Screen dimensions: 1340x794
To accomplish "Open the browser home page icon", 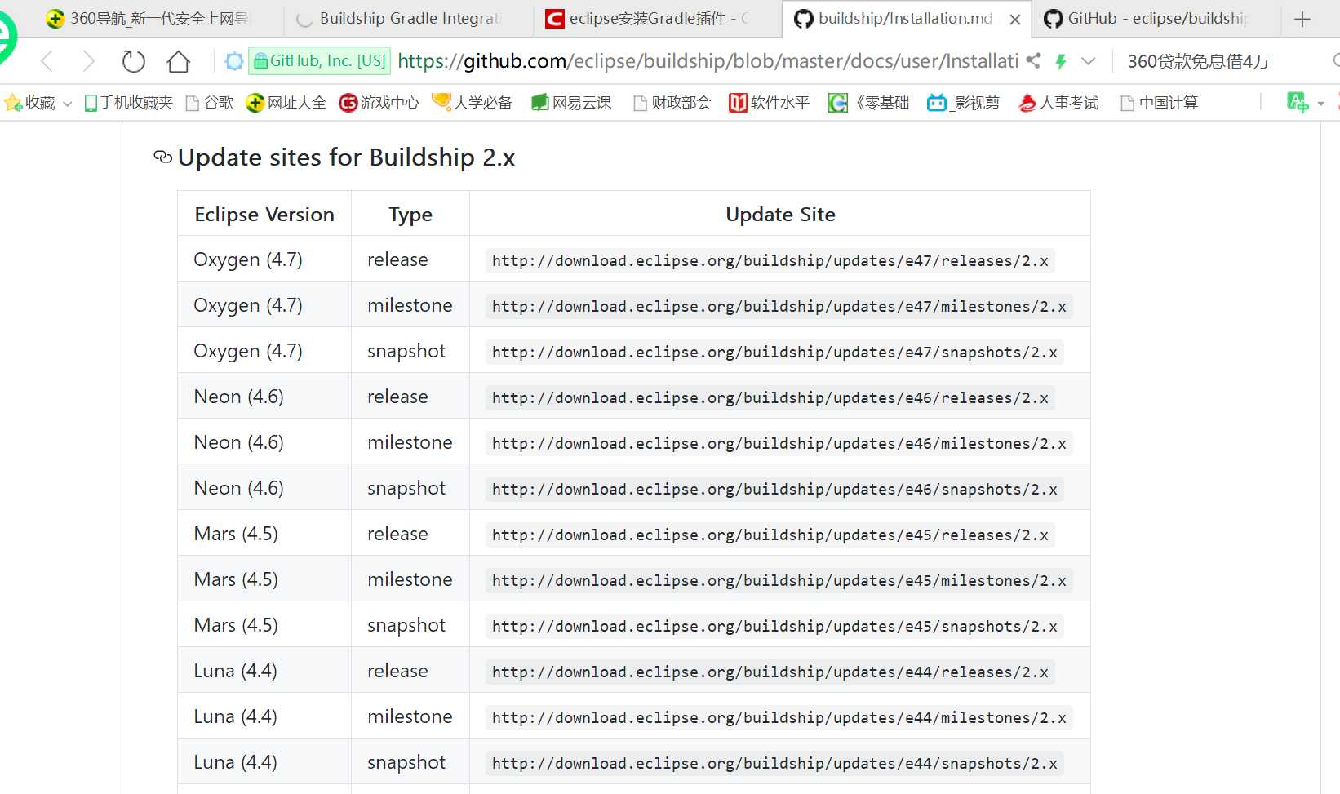I will coord(179,61).
